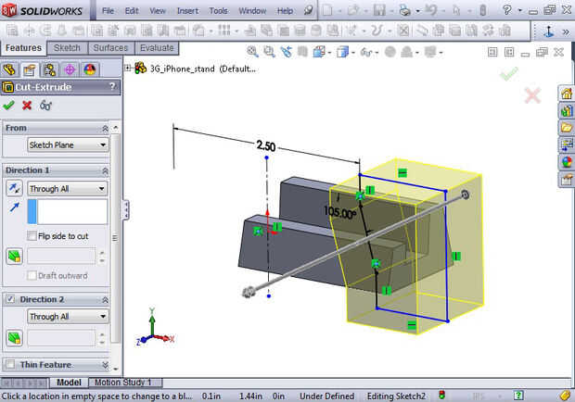The image size is (575, 402).
Task: Click the 105.00° angle dimension
Action: (340, 212)
